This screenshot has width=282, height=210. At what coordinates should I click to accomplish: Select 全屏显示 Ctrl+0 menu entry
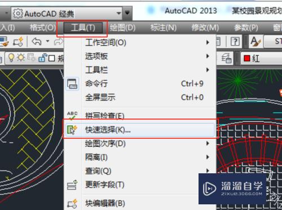click(140, 97)
